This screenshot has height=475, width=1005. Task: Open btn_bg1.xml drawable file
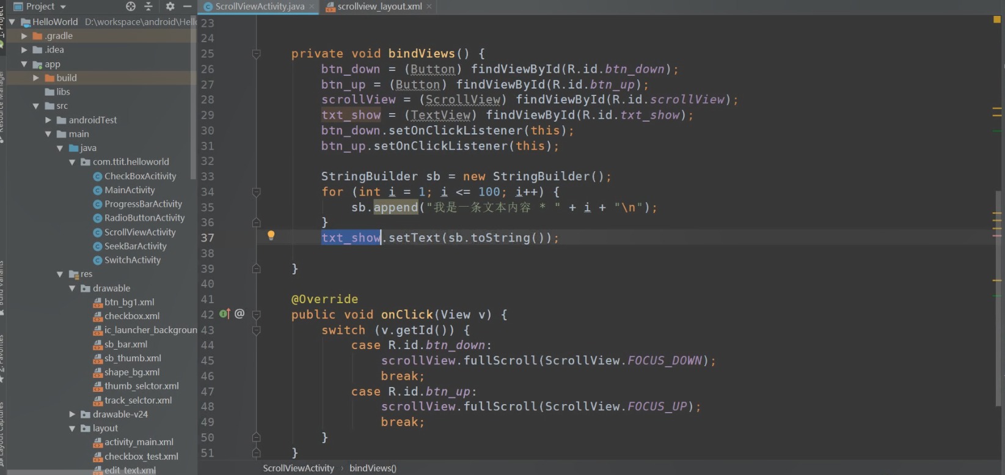point(129,303)
